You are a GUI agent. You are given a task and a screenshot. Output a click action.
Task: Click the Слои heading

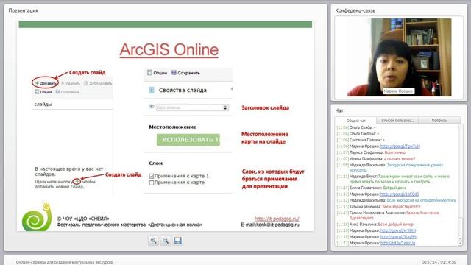(x=155, y=163)
